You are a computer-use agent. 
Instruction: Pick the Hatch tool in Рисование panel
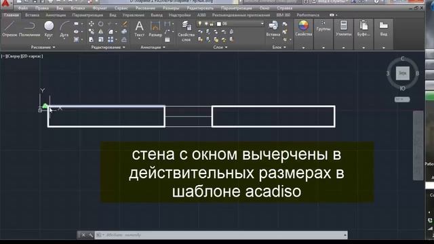(x=76, y=39)
